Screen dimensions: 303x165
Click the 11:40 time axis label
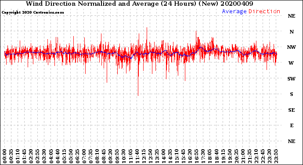coord(137,156)
